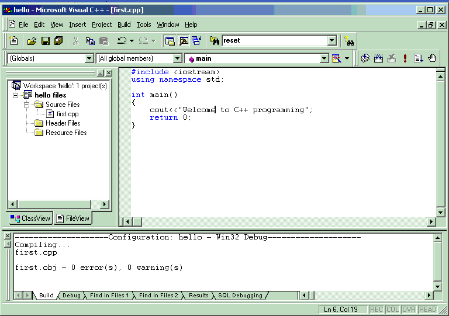This screenshot has height=316, width=449.
Task: Open the Edit menu
Action: coord(39,25)
